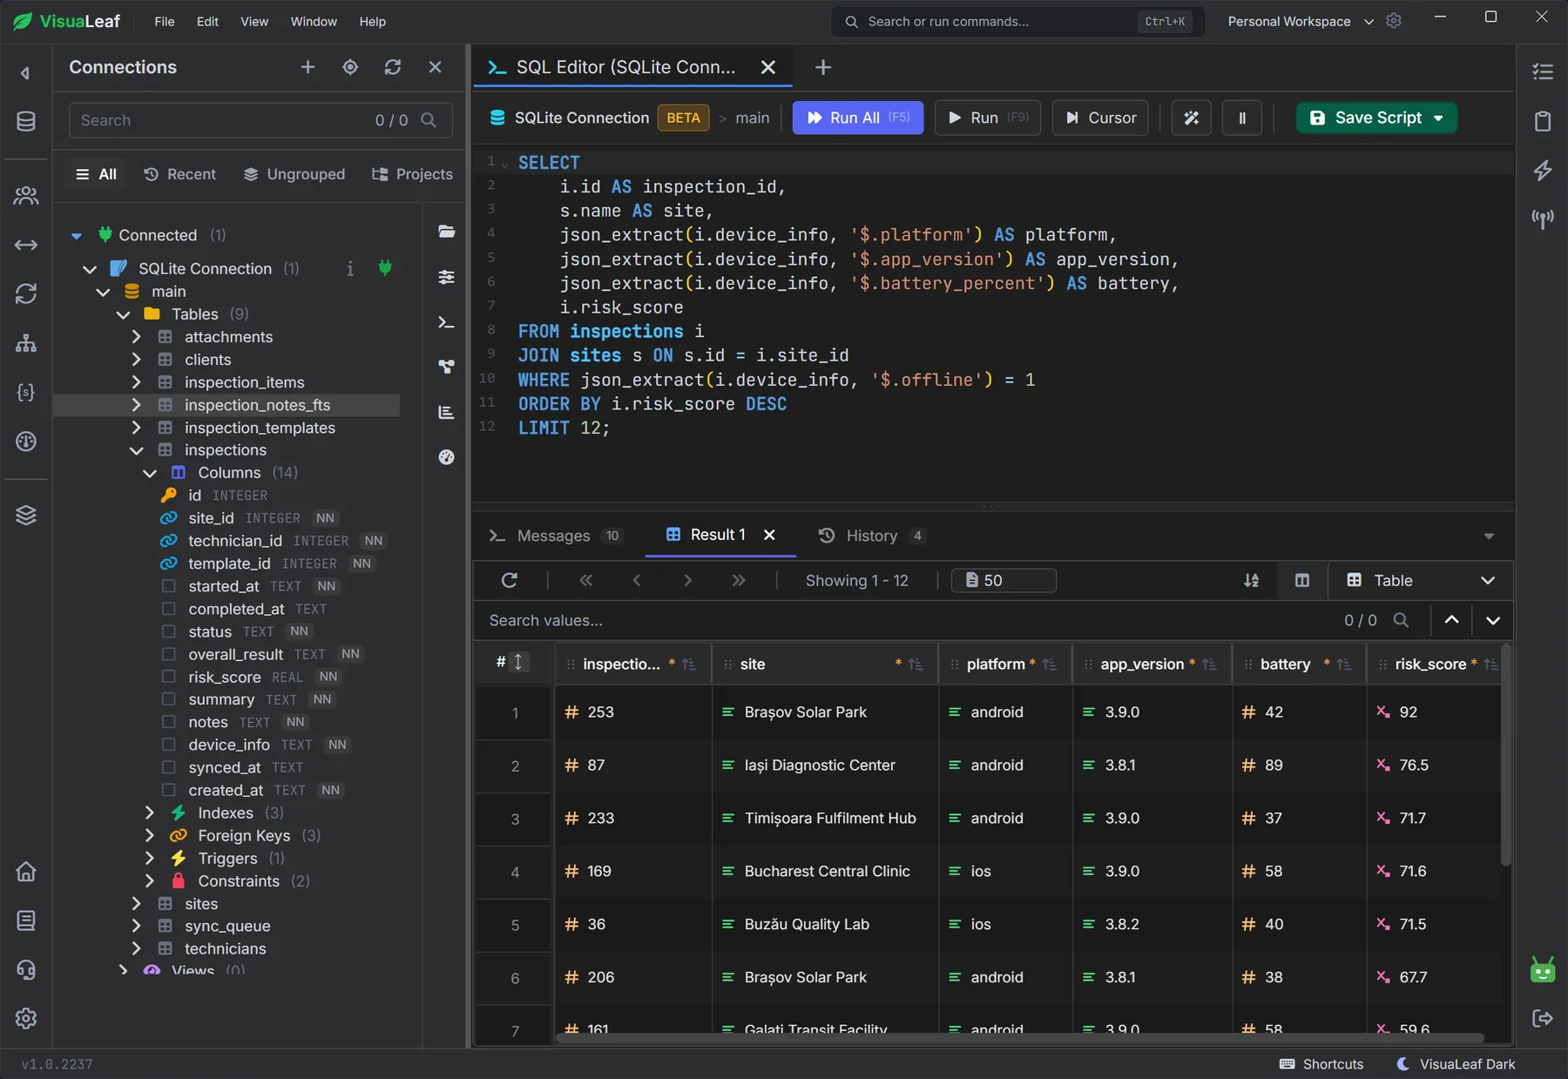Open SQL terminal icon in connection toolbar
Screen dimensions: 1568x1079
click(447, 322)
